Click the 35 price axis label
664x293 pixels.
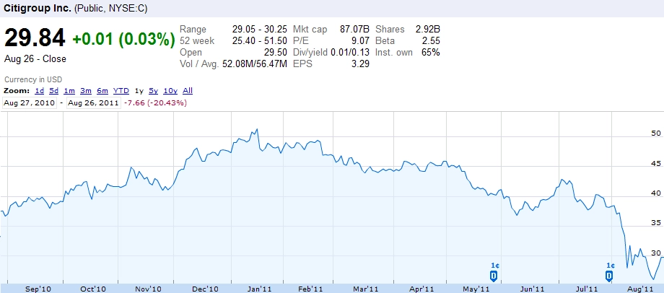655,222
